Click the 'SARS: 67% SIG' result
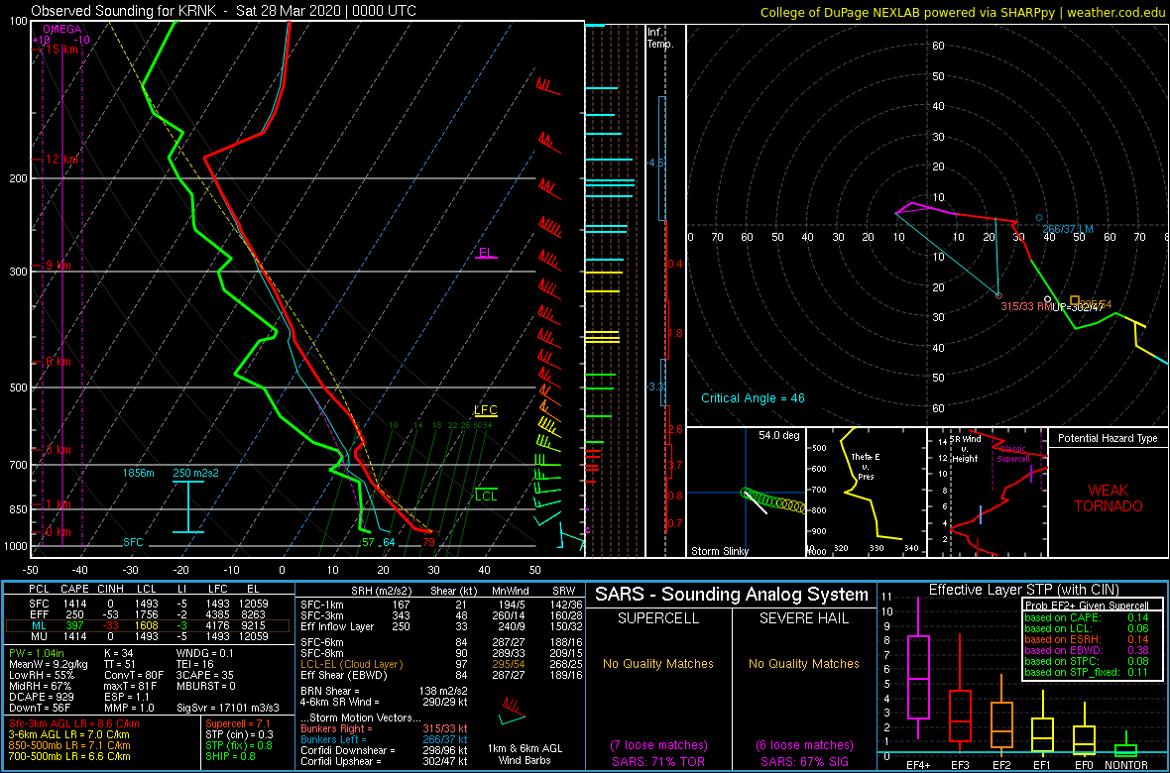Image resolution: width=1170 pixels, height=773 pixels. (804, 760)
